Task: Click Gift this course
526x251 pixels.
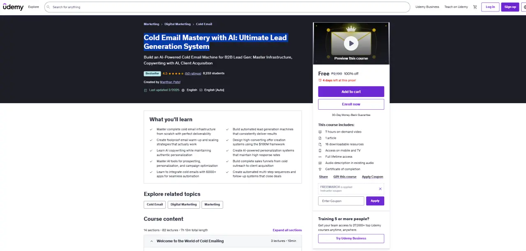Action: click(345, 177)
